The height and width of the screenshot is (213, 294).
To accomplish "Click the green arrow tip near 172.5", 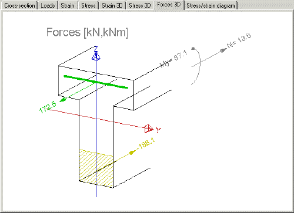I will pos(62,100).
